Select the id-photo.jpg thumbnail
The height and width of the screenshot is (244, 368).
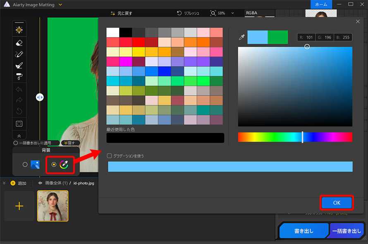[53, 206]
